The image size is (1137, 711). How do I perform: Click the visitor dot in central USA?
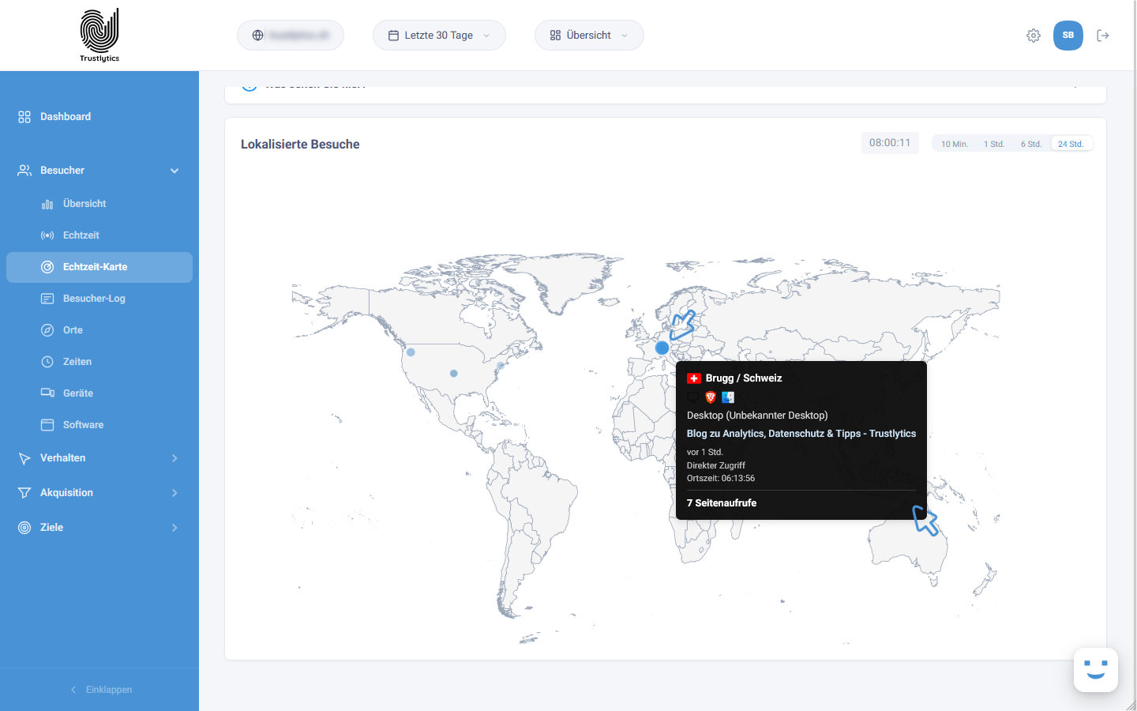coord(453,374)
